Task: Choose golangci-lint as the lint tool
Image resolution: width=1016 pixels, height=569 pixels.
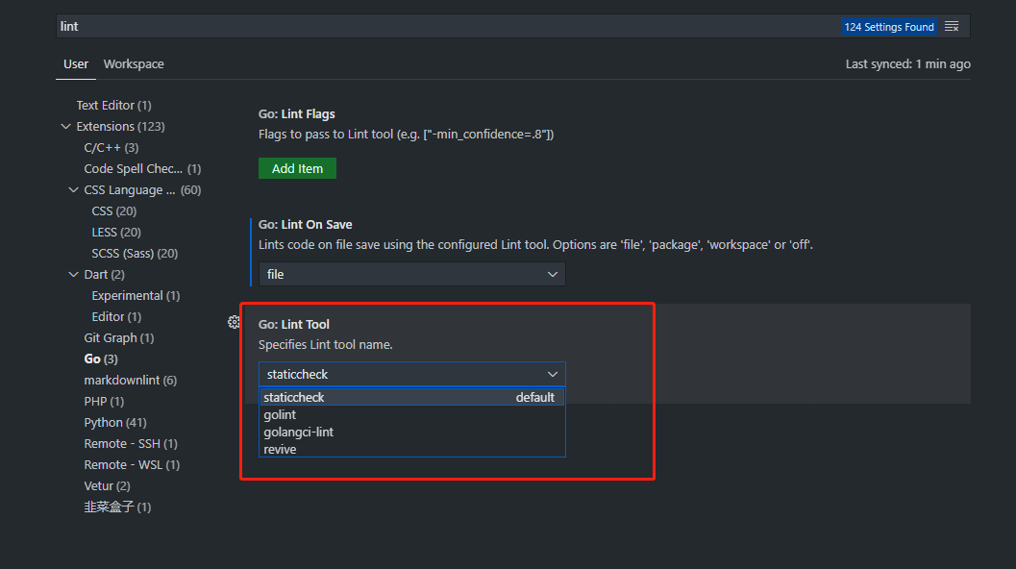Action: [299, 433]
